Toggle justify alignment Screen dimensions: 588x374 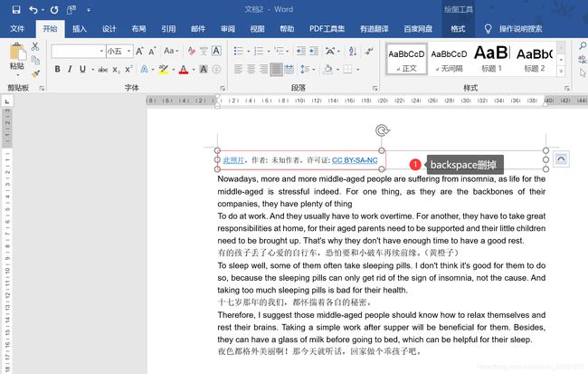(x=277, y=69)
